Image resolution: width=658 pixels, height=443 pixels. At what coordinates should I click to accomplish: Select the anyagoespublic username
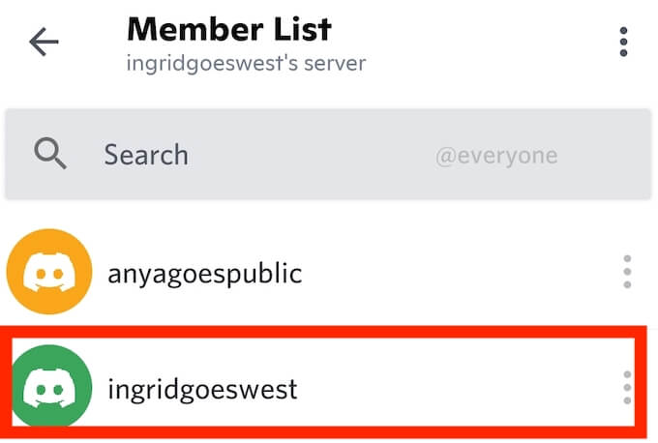(204, 274)
